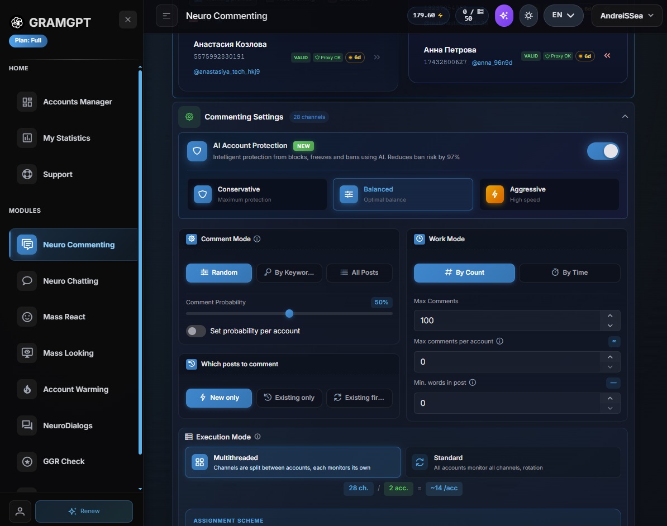This screenshot has width=667, height=526.
Task: Click the hamburger menu icon in header
Action: 166,16
